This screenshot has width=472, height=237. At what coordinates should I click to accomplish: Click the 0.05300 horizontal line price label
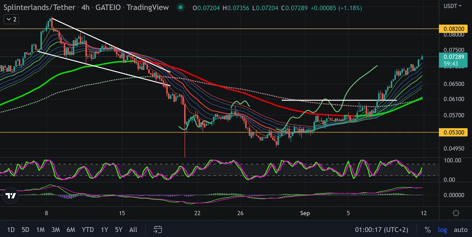[454, 132]
